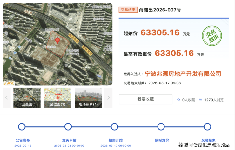The width and height of the screenshot is (235, 150).
Task: Click the 天地图 logo on map
Action: [x=9, y=82]
